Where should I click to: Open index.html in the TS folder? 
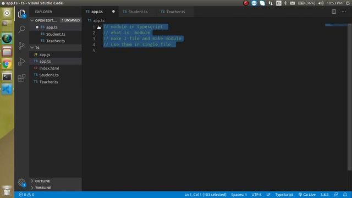pyautogui.click(x=56, y=68)
